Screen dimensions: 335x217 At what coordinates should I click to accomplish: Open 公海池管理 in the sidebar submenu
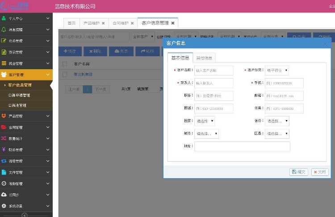tap(17, 105)
